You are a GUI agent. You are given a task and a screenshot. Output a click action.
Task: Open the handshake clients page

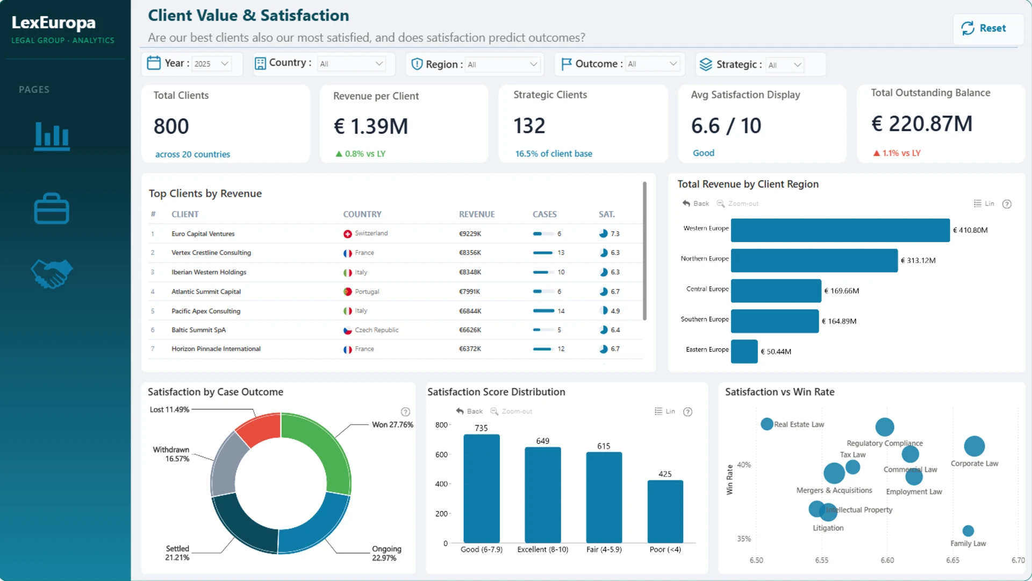pyautogui.click(x=52, y=273)
